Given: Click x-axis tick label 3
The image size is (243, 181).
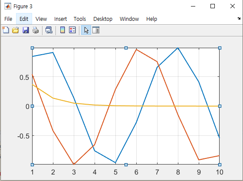Looking at the screenshot, I should point(74,172).
